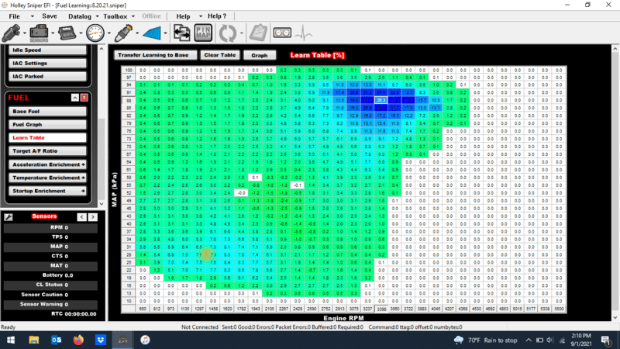Open iTunes from taskbar
This screenshot has width=620, height=349.
click(x=145, y=340)
